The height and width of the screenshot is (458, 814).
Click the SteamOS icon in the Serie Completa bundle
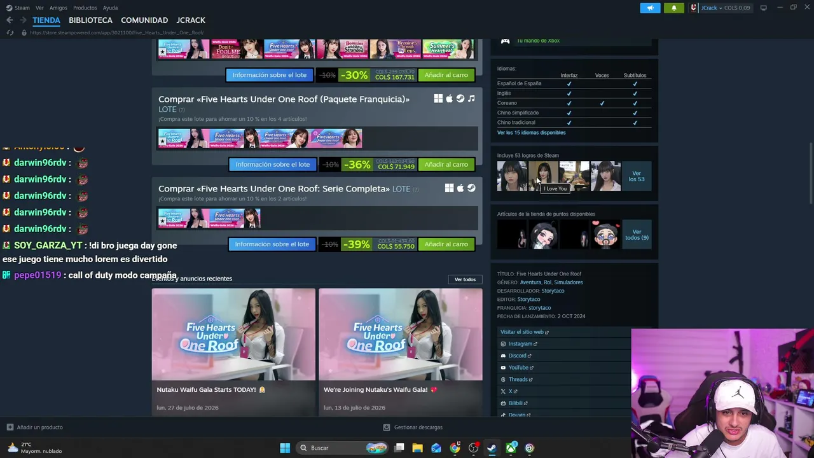pos(471,188)
